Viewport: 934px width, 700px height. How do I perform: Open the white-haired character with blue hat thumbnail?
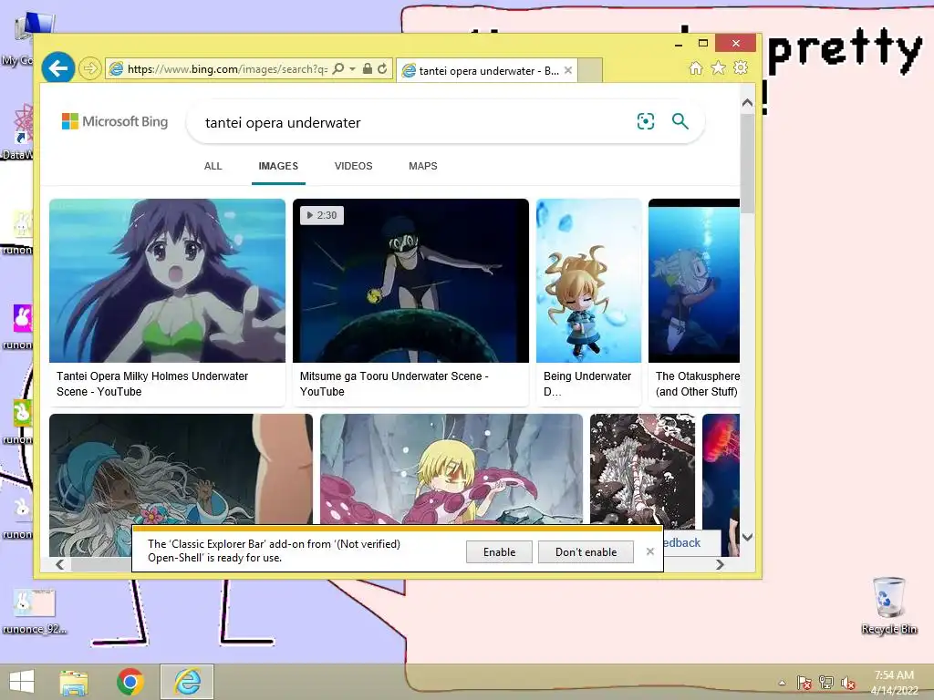(x=181, y=469)
